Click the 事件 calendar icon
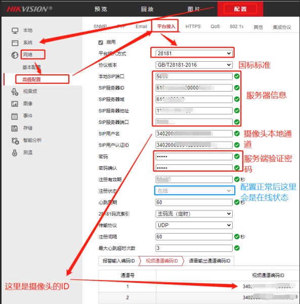Image resolution: width=300 pixels, height=304 pixels. (14, 116)
